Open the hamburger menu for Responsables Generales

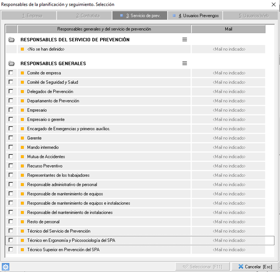pyautogui.click(x=184, y=63)
